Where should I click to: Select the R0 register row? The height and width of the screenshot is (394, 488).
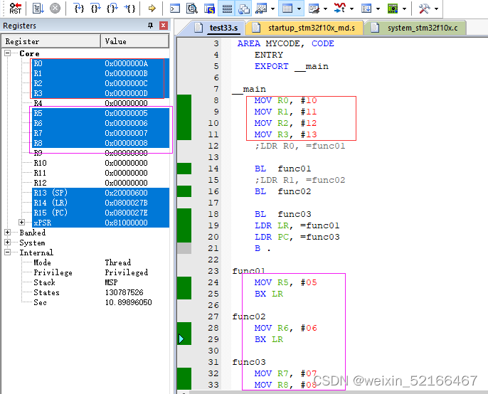100,63
